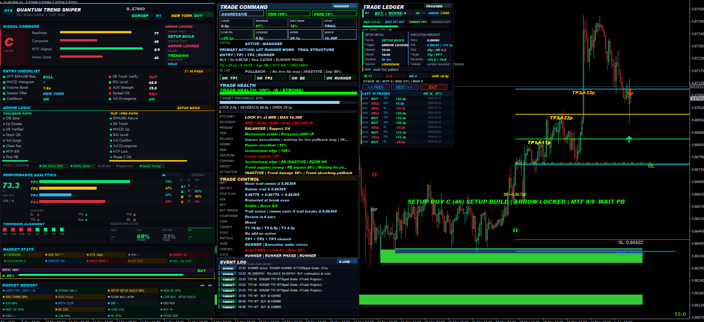Viewport: 704px width, 322px height.
Task: Go to next trade with NEXT button
Action: coord(404,87)
